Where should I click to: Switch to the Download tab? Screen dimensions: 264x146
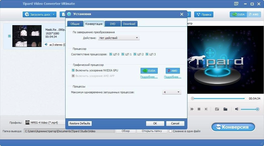[x=129, y=24]
